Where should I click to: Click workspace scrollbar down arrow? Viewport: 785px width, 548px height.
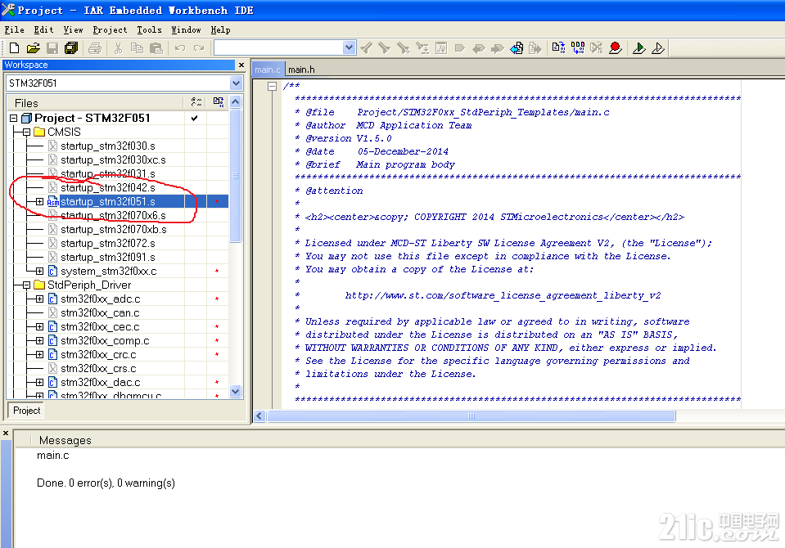235,391
